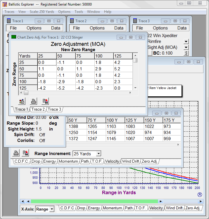Switch to Trace 3 tab in Zero Adj chart
209x219 pixels.
tap(54, 109)
